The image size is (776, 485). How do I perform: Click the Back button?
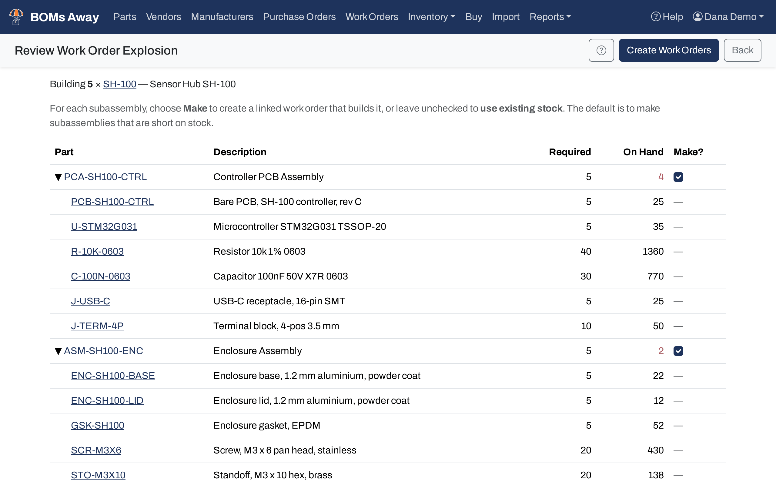[742, 50]
